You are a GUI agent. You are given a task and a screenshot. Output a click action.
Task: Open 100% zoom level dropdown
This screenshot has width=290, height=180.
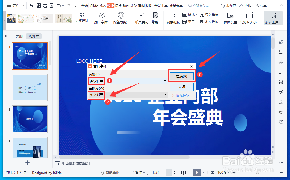coord(223,173)
